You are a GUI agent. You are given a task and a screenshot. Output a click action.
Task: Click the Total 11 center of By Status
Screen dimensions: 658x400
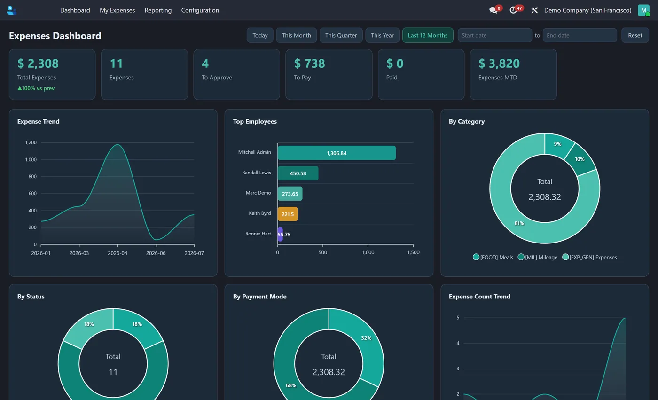(x=113, y=364)
